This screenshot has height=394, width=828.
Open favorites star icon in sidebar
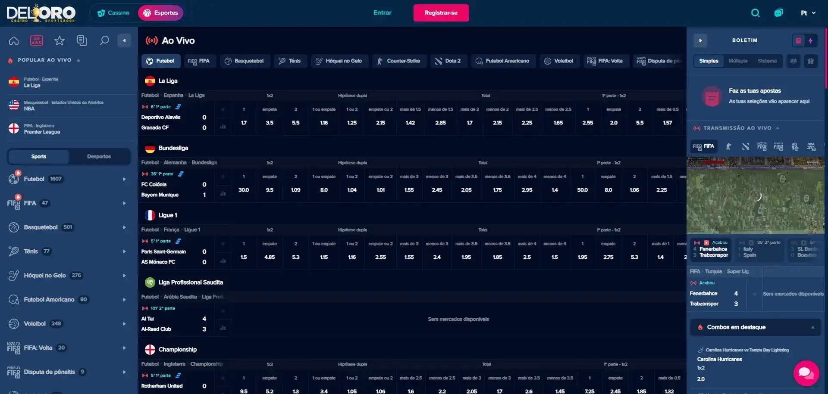pos(60,40)
